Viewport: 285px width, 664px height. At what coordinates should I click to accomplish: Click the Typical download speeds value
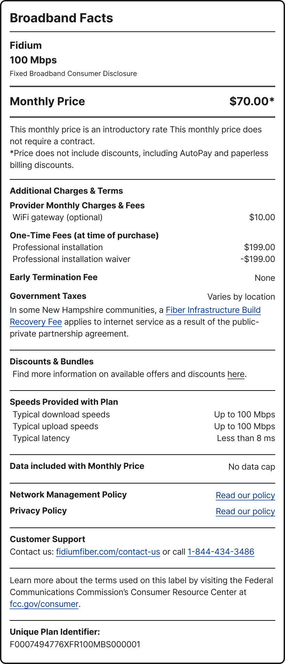(x=244, y=415)
